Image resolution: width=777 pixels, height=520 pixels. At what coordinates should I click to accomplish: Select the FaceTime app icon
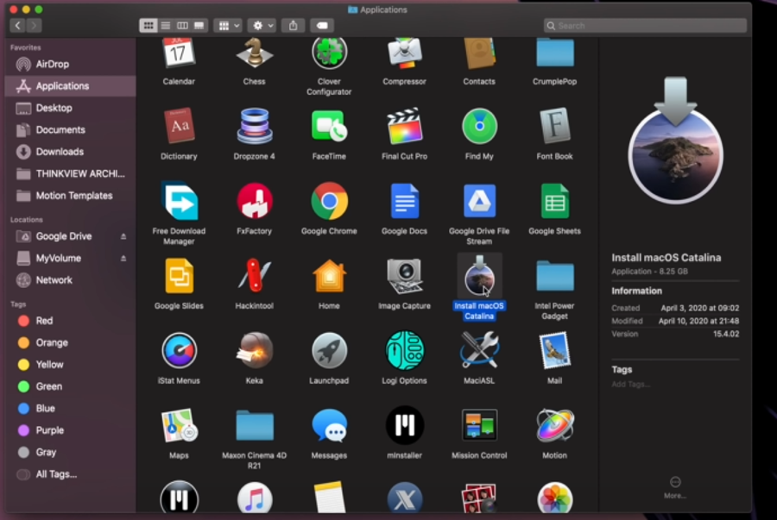pos(329,126)
